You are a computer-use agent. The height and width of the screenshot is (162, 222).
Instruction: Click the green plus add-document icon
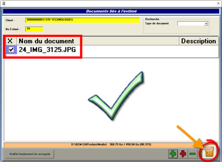coord(173,154)
